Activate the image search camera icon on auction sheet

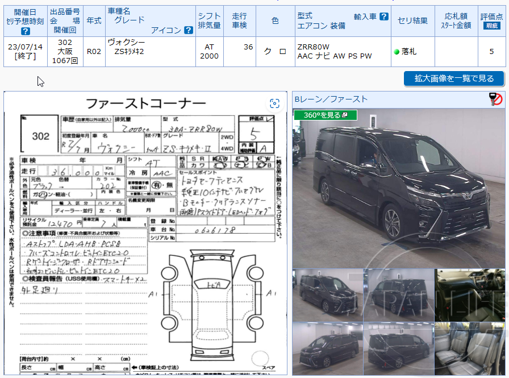coord(275,103)
